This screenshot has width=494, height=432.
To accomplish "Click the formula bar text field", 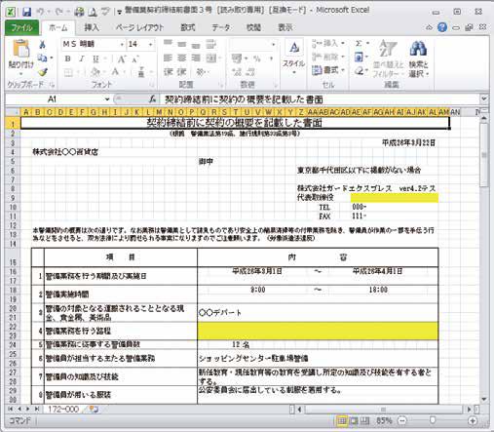I will point(320,99).
